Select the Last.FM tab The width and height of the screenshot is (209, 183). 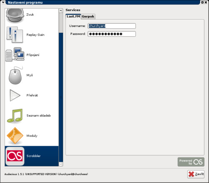(73, 16)
